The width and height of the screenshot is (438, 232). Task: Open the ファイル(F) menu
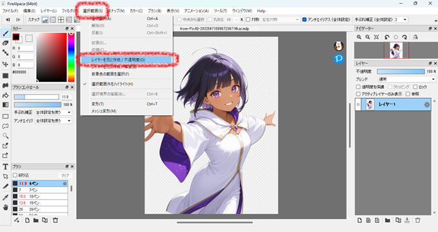(10, 11)
